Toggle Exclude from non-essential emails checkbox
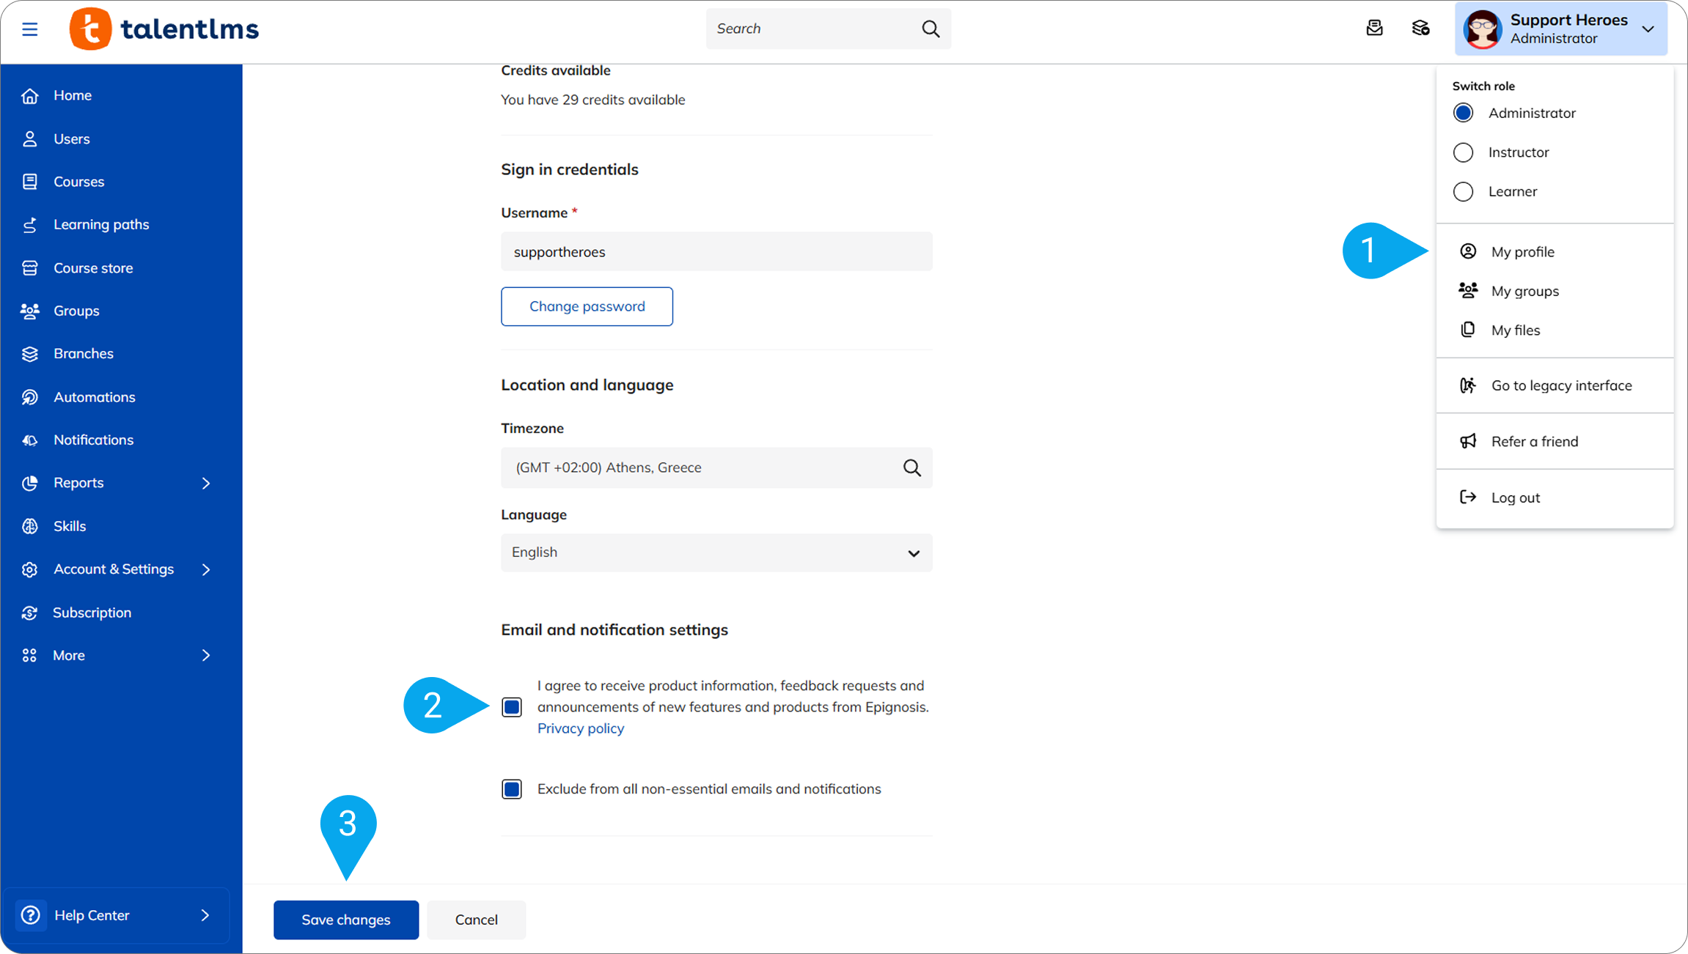 tap(512, 789)
